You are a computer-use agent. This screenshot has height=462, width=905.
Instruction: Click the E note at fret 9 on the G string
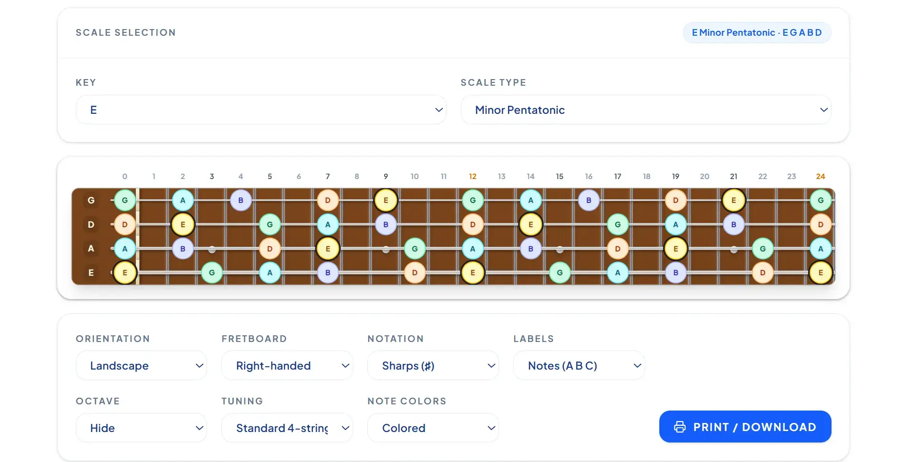tap(386, 200)
